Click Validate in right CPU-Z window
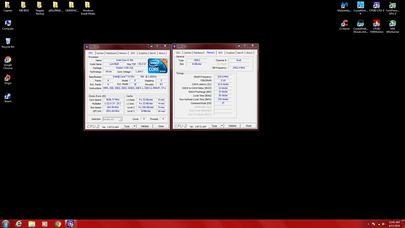Image resolution: width=405 pixels, height=228 pixels. point(232,126)
